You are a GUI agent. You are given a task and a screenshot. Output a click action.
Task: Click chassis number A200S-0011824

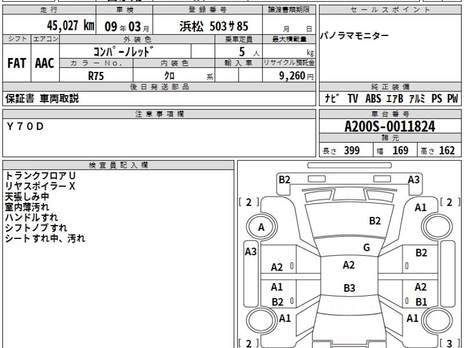point(390,126)
